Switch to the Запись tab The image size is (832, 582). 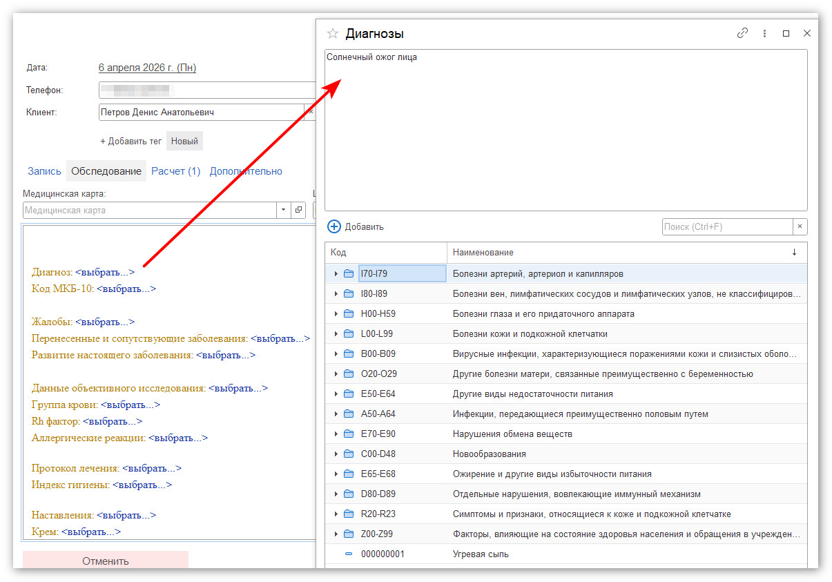44,171
